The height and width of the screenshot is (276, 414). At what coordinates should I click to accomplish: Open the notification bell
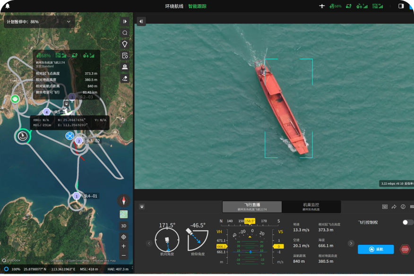point(7,6)
